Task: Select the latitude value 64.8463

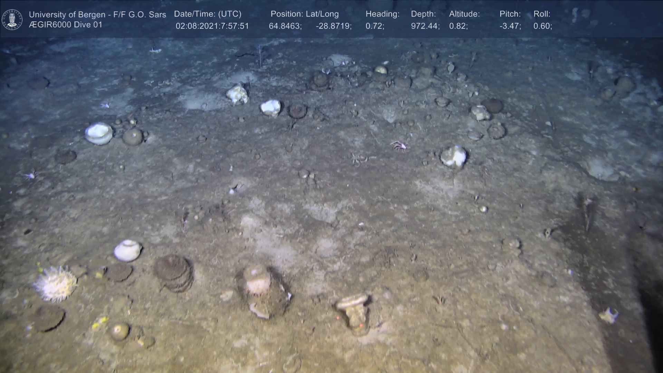Action: pos(285,26)
